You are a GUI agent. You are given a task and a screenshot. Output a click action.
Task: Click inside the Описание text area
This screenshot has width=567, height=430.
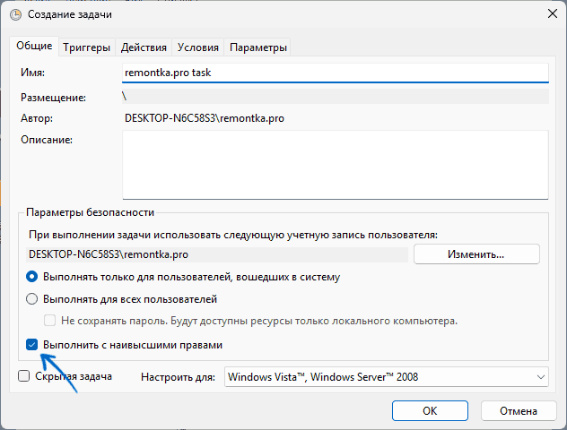click(334, 164)
